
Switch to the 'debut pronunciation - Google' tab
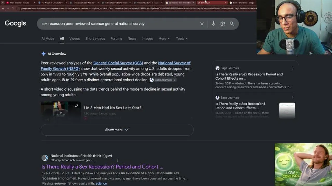(242, 3)
